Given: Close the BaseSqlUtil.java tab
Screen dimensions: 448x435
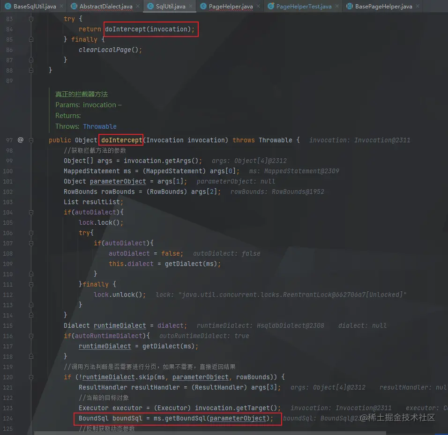Looking at the screenshot, I should tap(61, 6).
